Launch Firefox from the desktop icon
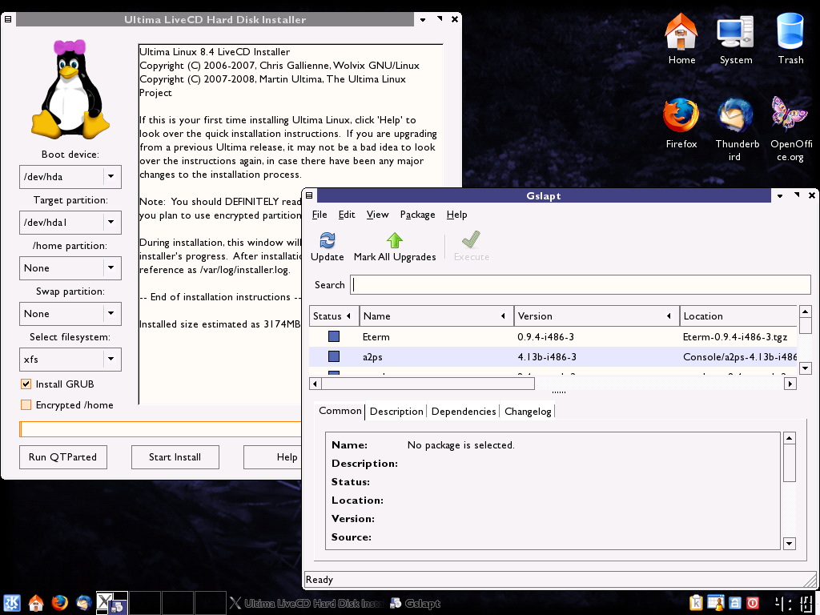This screenshot has width=820, height=615. [x=681, y=115]
